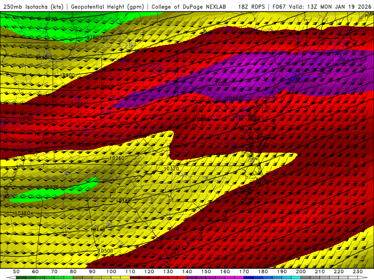Screen dimensions: 374x280
Task: Click the 120 value on the color scale
Action: point(149,272)
